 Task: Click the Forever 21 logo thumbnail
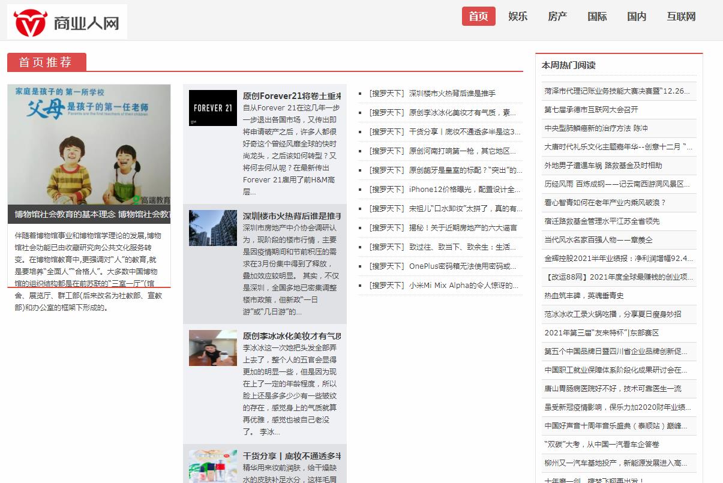(213, 108)
